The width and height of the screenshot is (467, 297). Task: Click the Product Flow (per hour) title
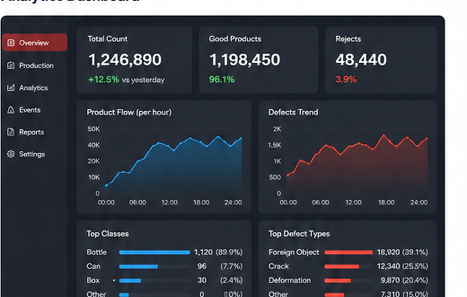tap(129, 112)
